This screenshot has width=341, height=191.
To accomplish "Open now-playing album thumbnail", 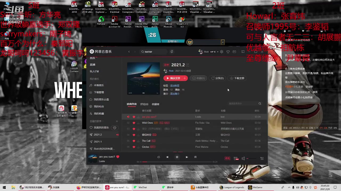I will tap(93, 158).
